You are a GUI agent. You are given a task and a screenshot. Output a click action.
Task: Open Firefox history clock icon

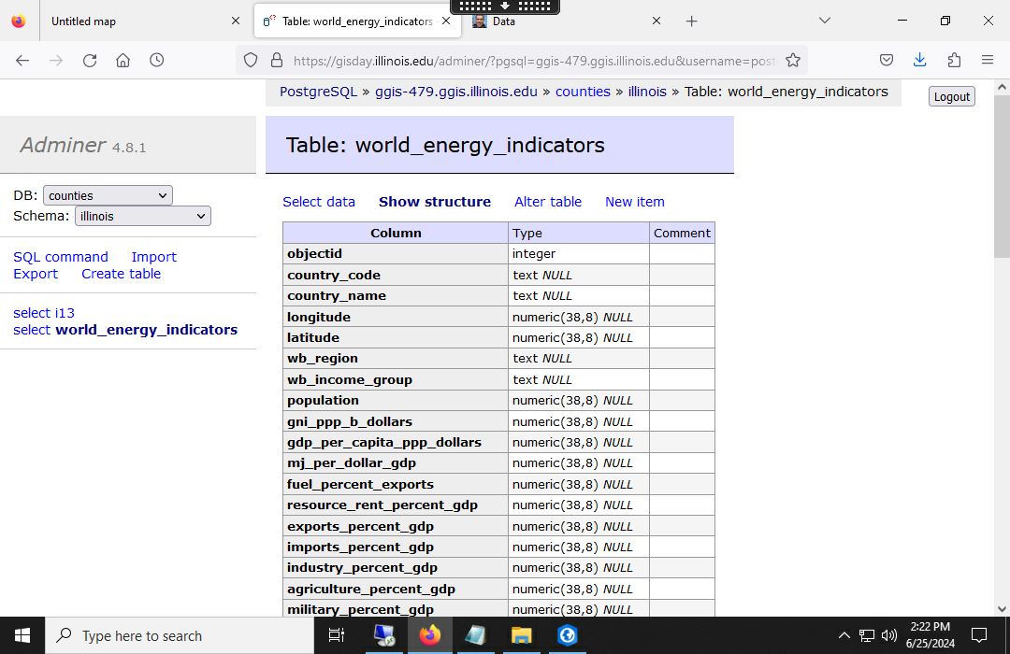156,60
